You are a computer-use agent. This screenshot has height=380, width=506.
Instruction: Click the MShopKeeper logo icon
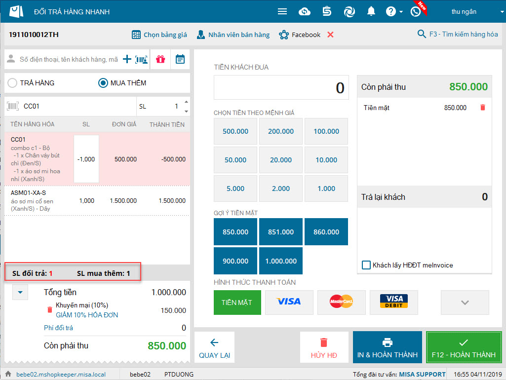16,11
